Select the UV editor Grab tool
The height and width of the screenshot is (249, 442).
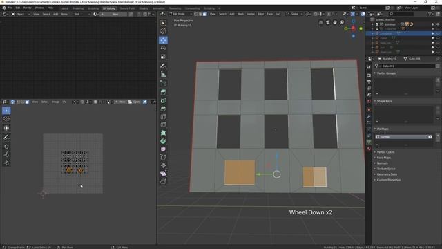[6, 147]
